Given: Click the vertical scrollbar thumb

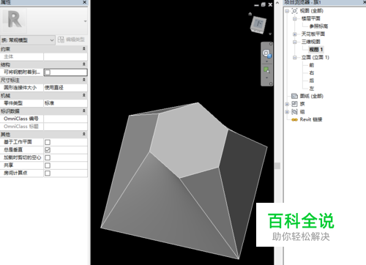Looking at the screenshot, I should click(277, 166).
